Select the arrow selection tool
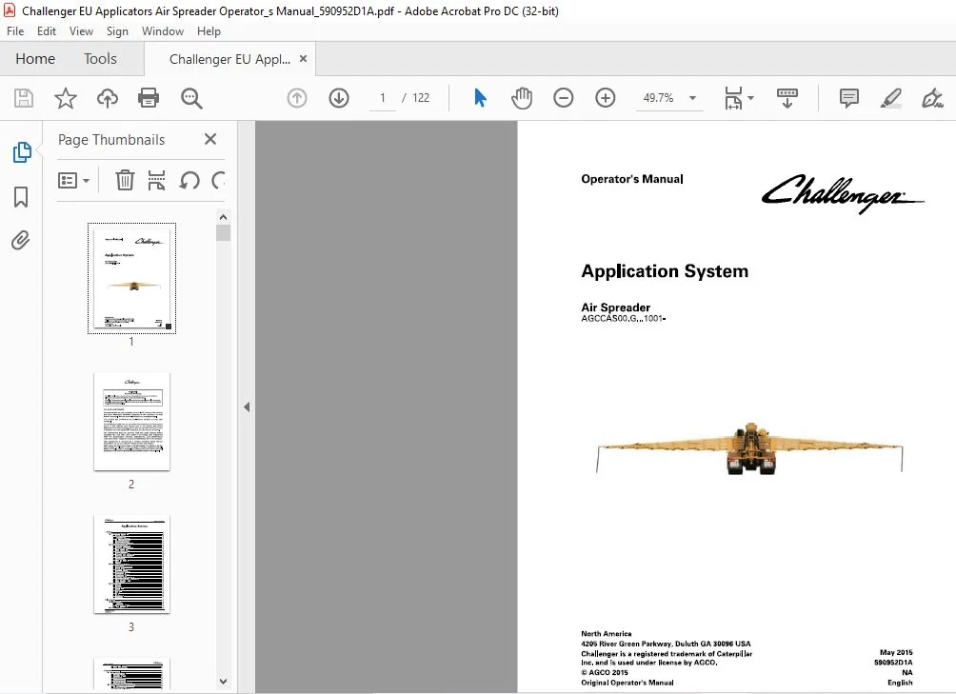The height and width of the screenshot is (694, 956). pos(481,98)
